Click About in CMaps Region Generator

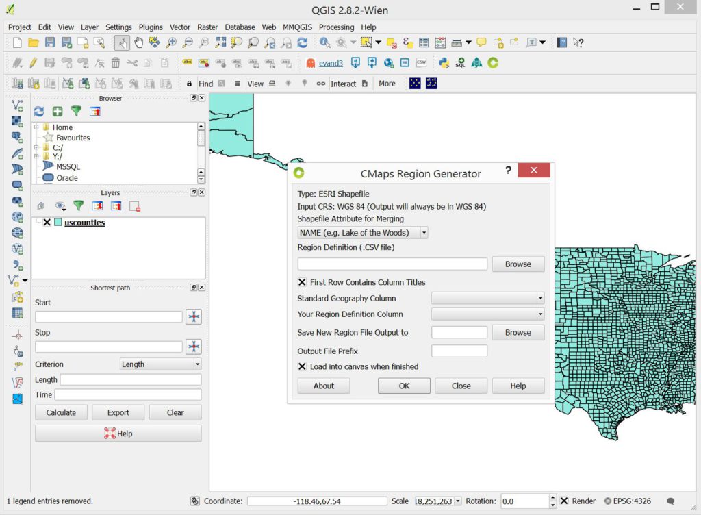coord(324,386)
